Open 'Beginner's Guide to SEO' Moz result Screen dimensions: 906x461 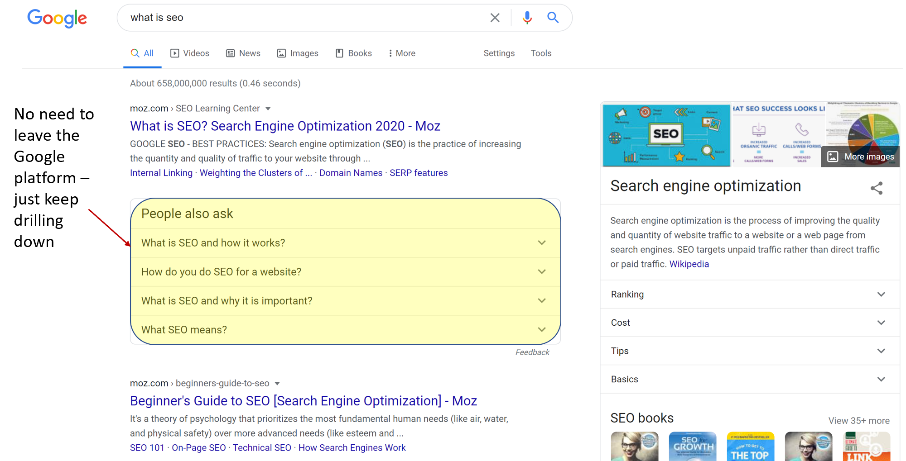pyautogui.click(x=304, y=401)
